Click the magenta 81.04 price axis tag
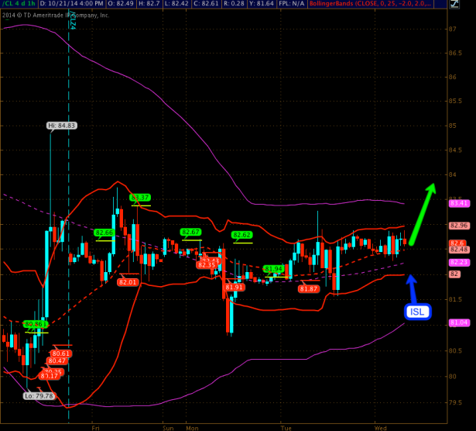This screenshot has width=476, height=431. click(x=458, y=322)
